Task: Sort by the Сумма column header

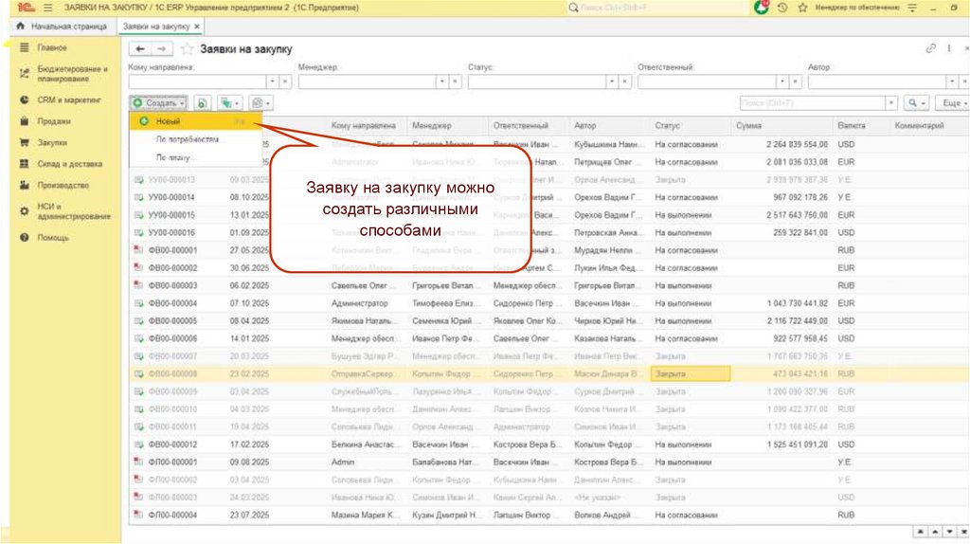Action: 781,125
